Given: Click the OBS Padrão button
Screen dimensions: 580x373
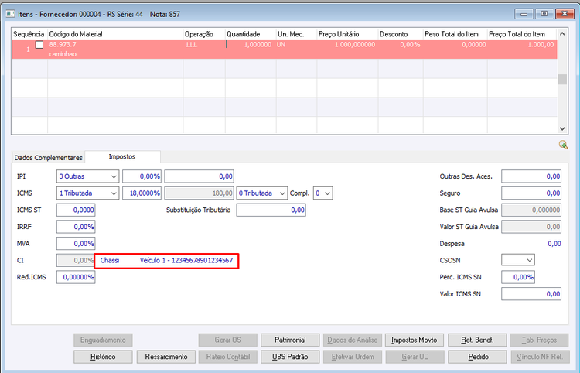Looking at the screenshot, I should [x=290, y=357].
